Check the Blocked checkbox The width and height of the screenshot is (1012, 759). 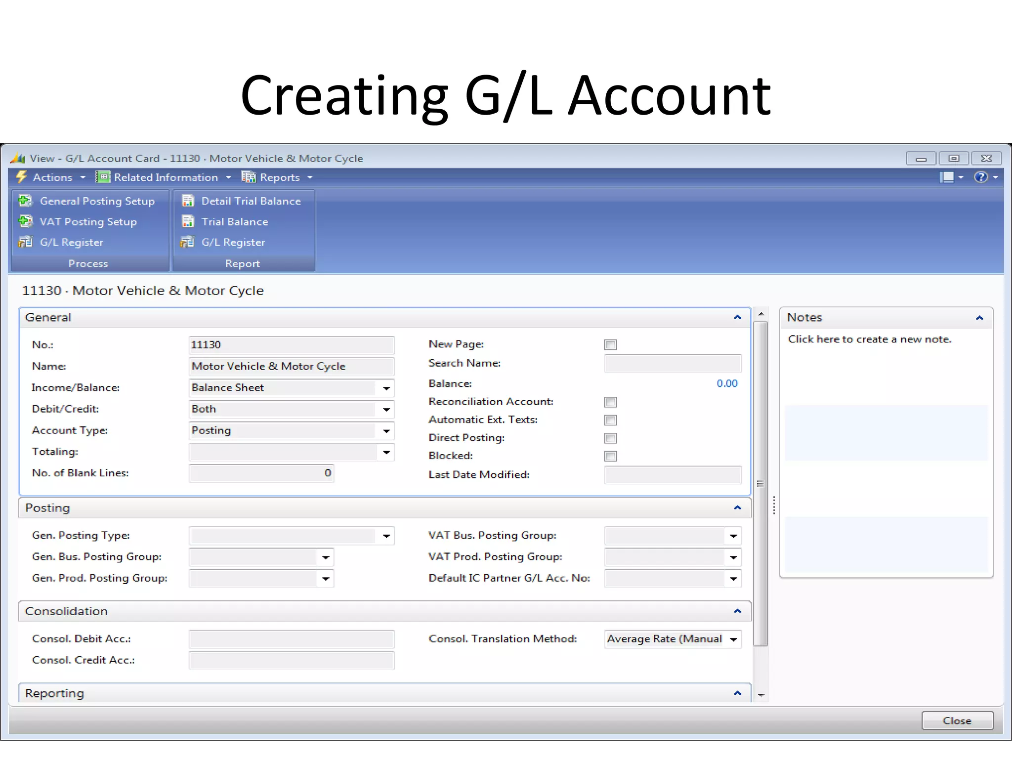point(611,456)
